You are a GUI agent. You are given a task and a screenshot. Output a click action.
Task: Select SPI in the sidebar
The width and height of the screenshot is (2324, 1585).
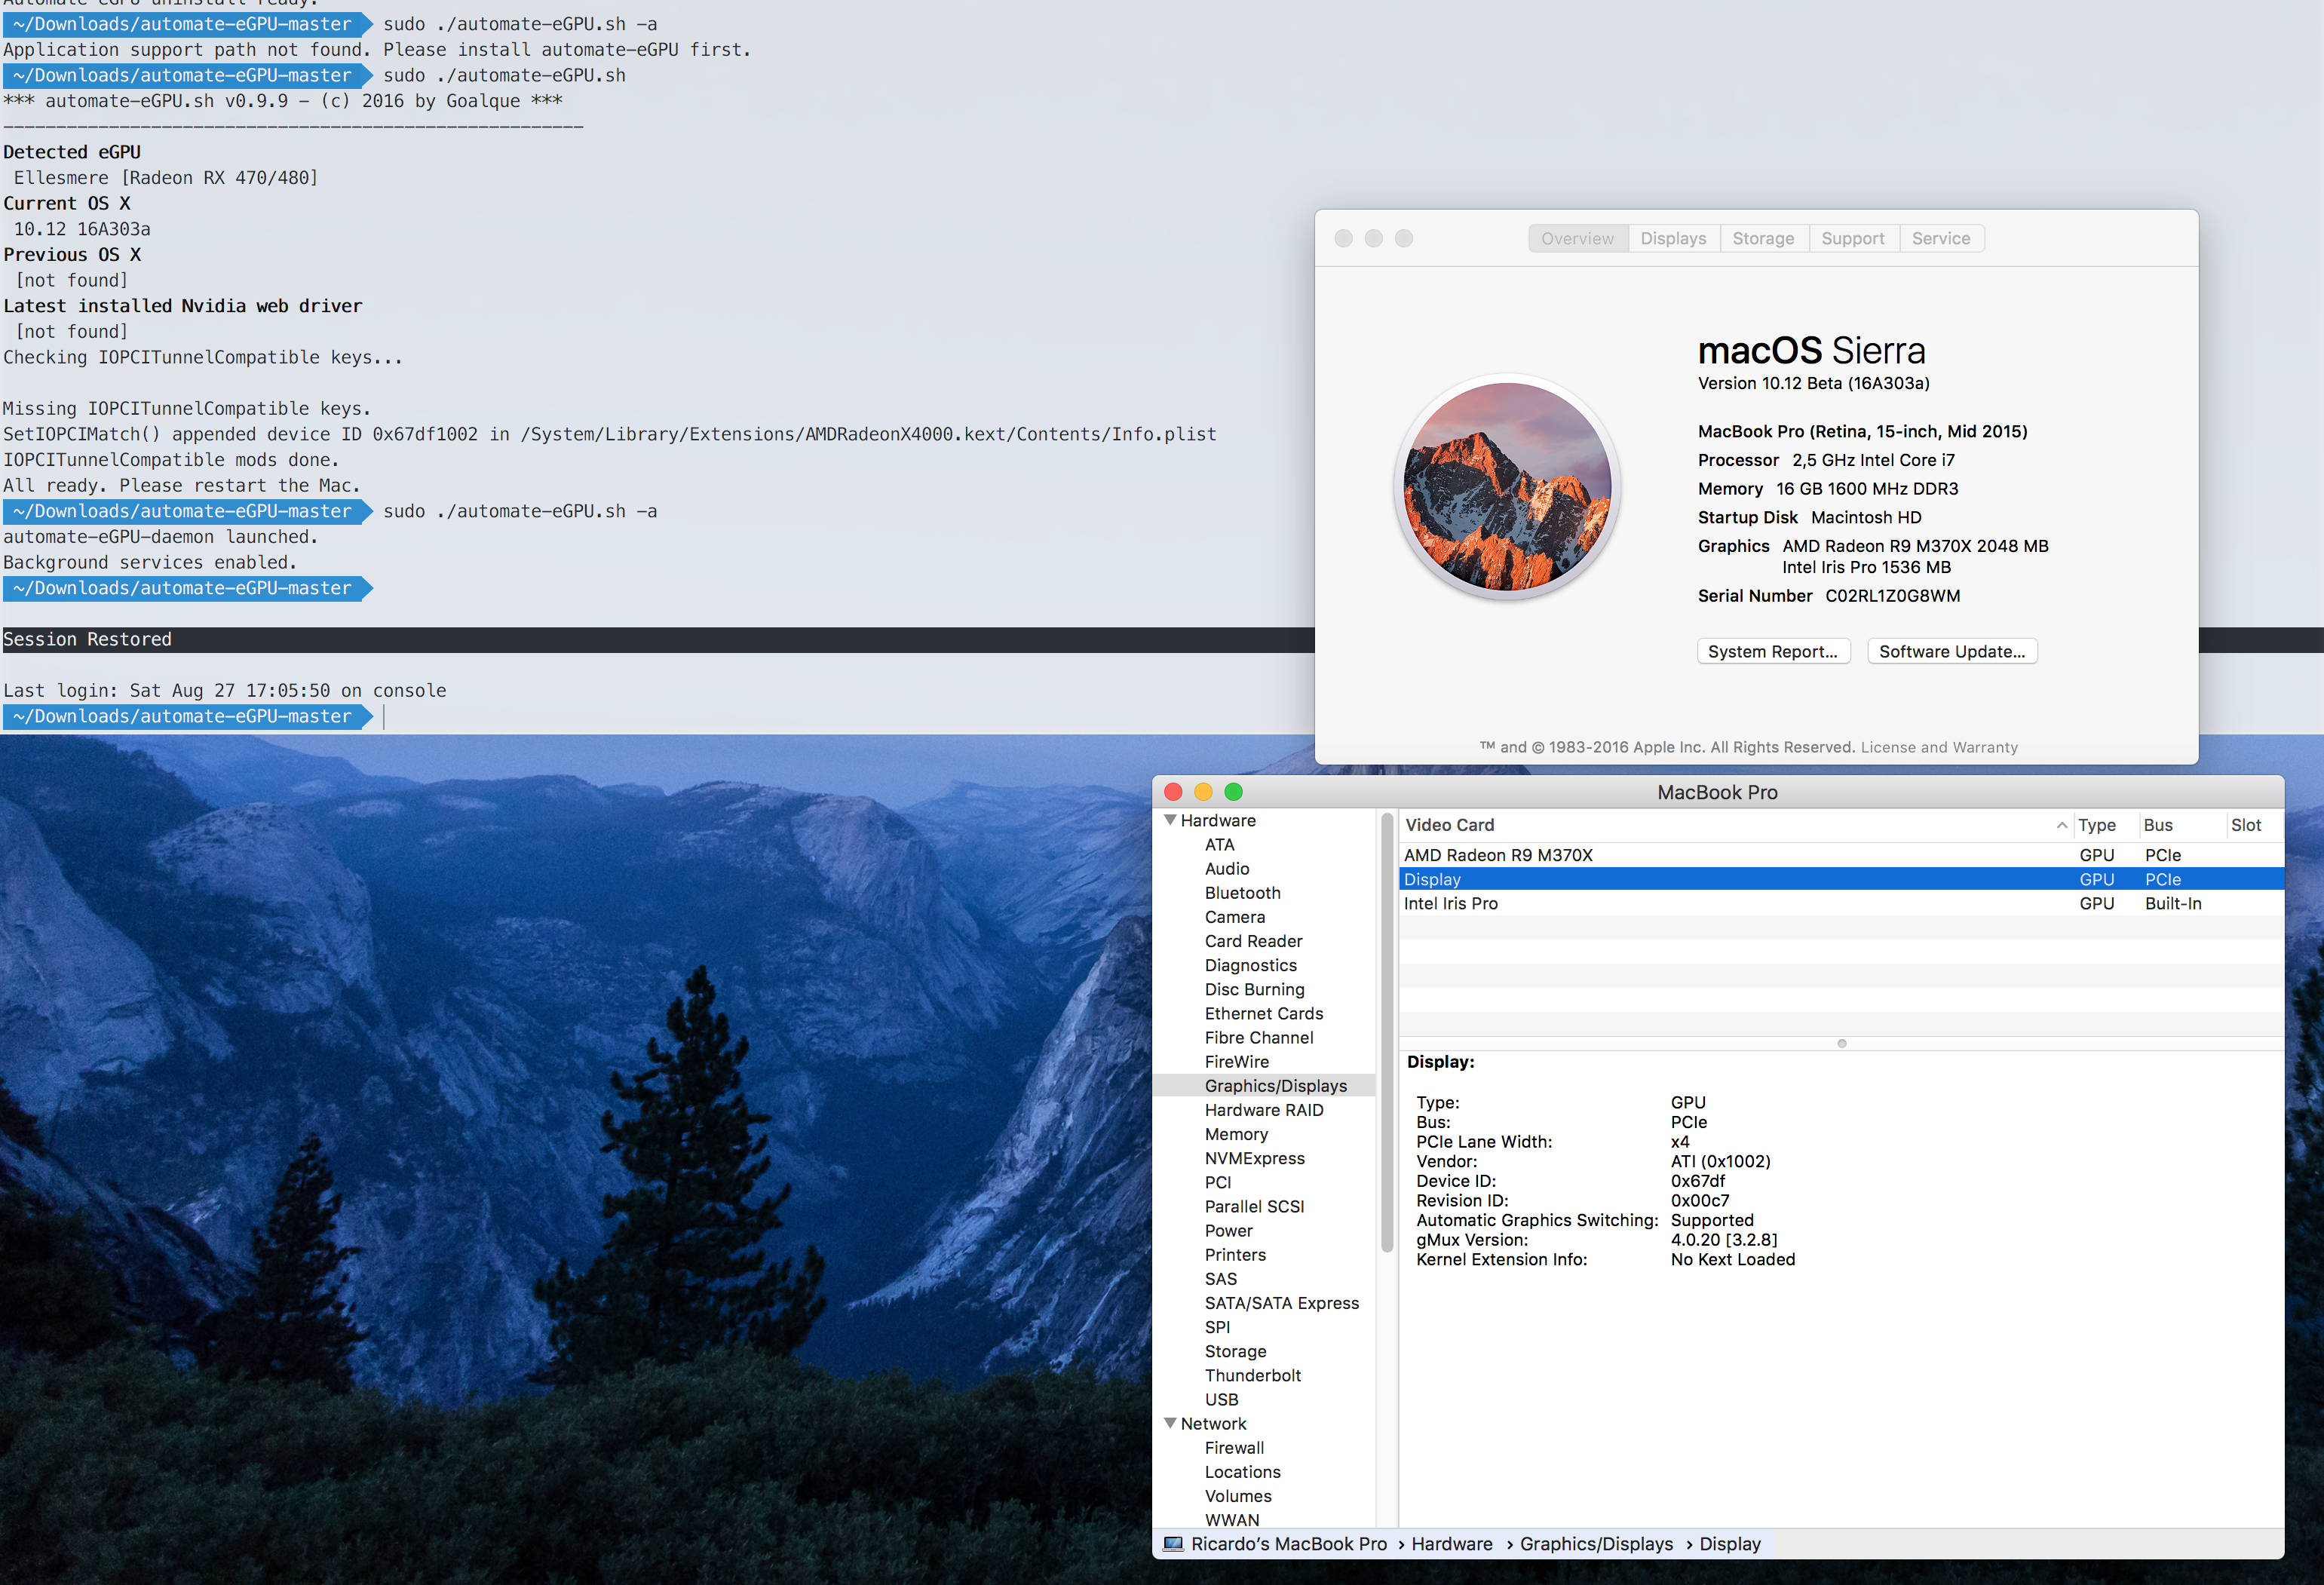1217,1327
